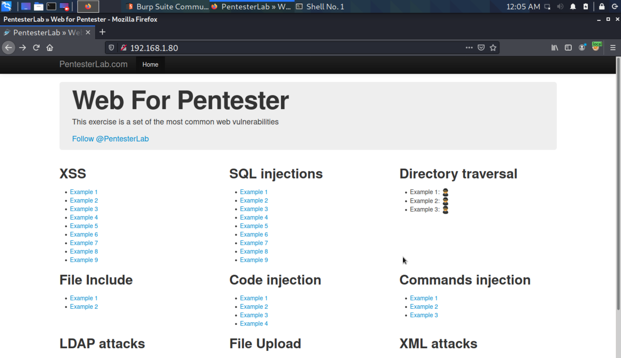Reload the current page
Screen dimensions: 621x358
tap(36, 48)
